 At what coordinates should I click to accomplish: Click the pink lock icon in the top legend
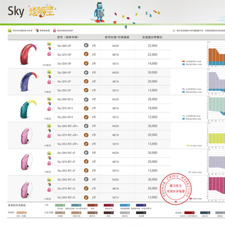click(54, 30)
